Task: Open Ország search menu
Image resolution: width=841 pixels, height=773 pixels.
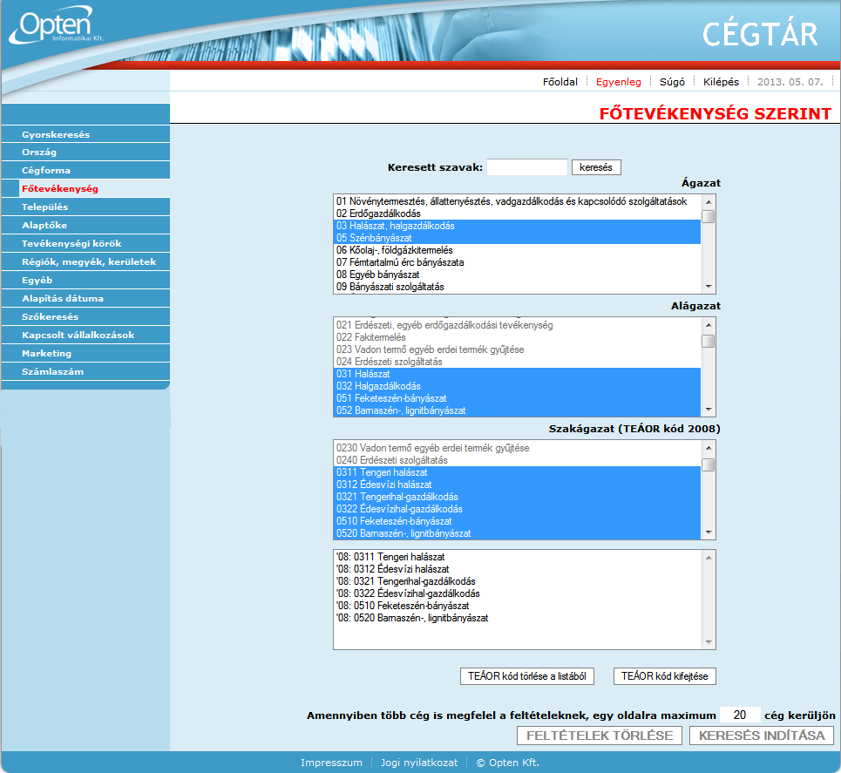Action: [x=85, y=152]
